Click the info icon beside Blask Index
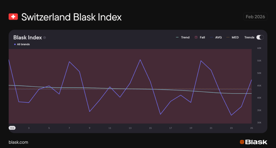The height and width of the screenshot is (148, 276). [x=44, y=38]
